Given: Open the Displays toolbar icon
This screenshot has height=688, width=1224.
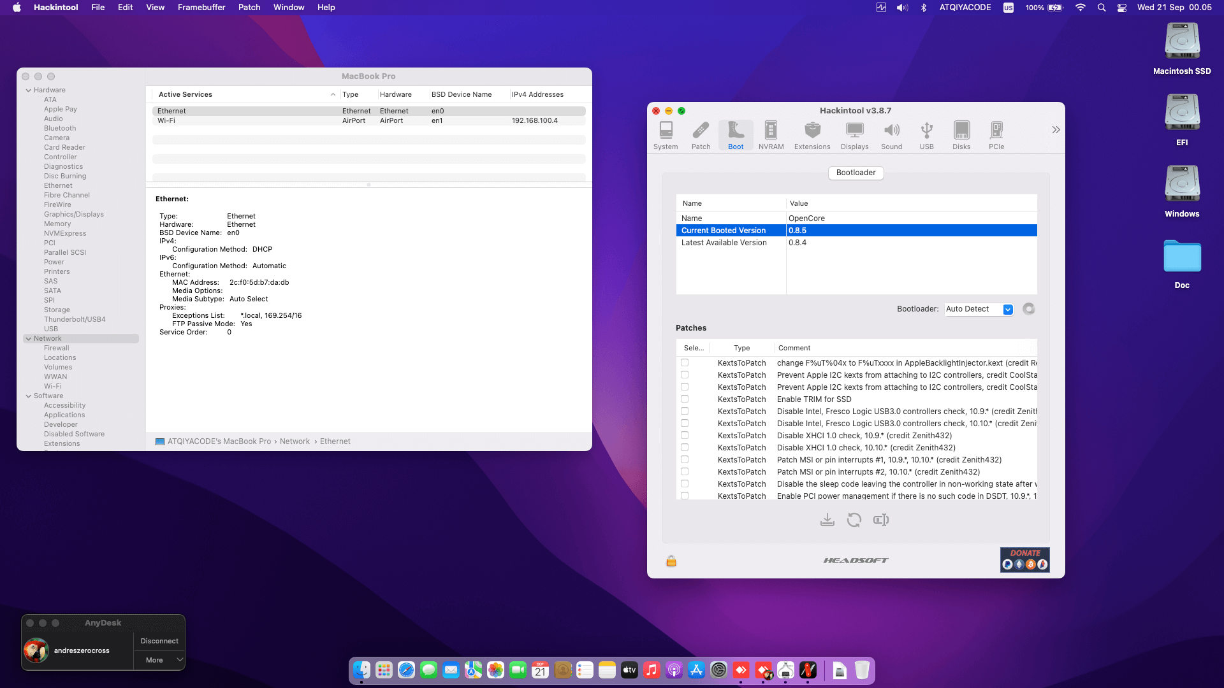Looking at the screenshot, I should point(854,136).
